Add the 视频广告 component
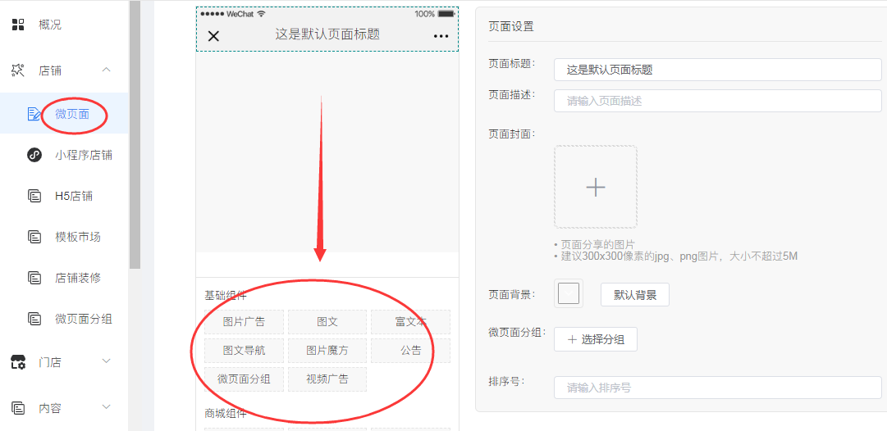 [327, 379]
